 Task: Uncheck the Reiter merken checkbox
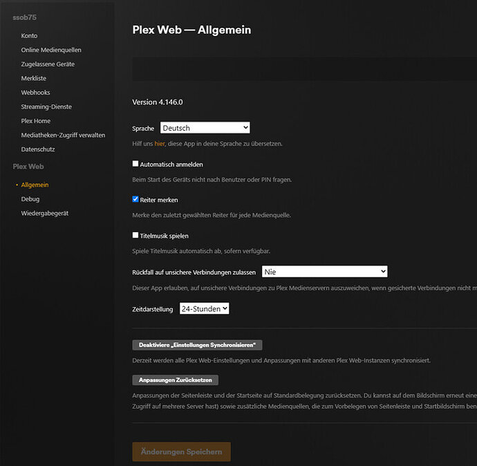(x=135, y=199)
